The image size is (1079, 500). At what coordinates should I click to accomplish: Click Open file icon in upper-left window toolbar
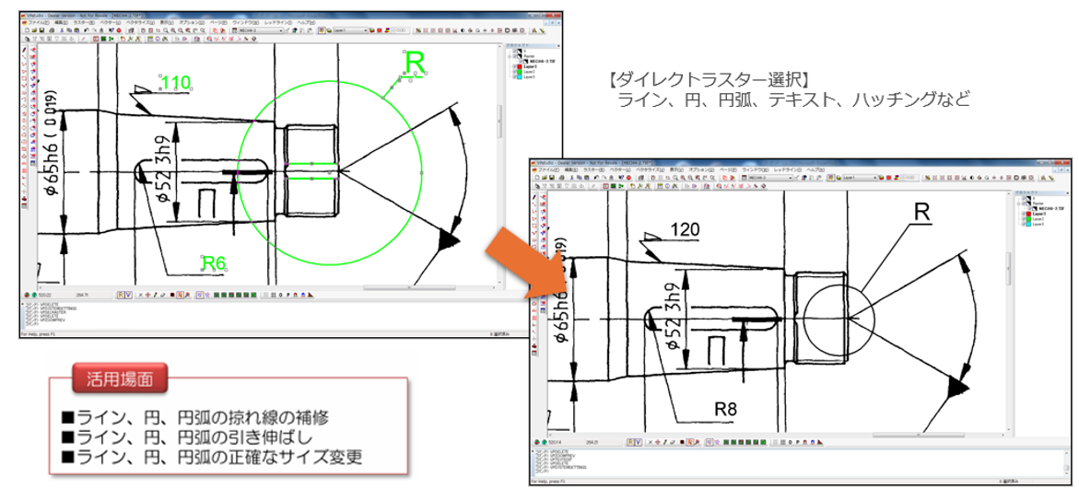click(x=34, y=30)
